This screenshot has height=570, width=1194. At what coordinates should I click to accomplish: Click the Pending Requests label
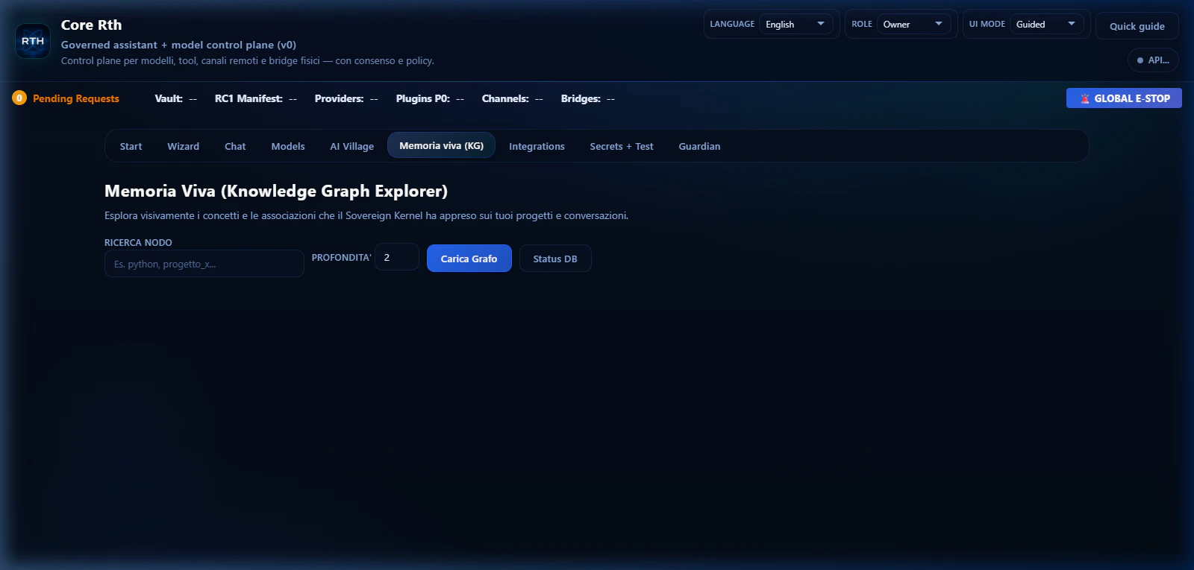pos(76,98)
